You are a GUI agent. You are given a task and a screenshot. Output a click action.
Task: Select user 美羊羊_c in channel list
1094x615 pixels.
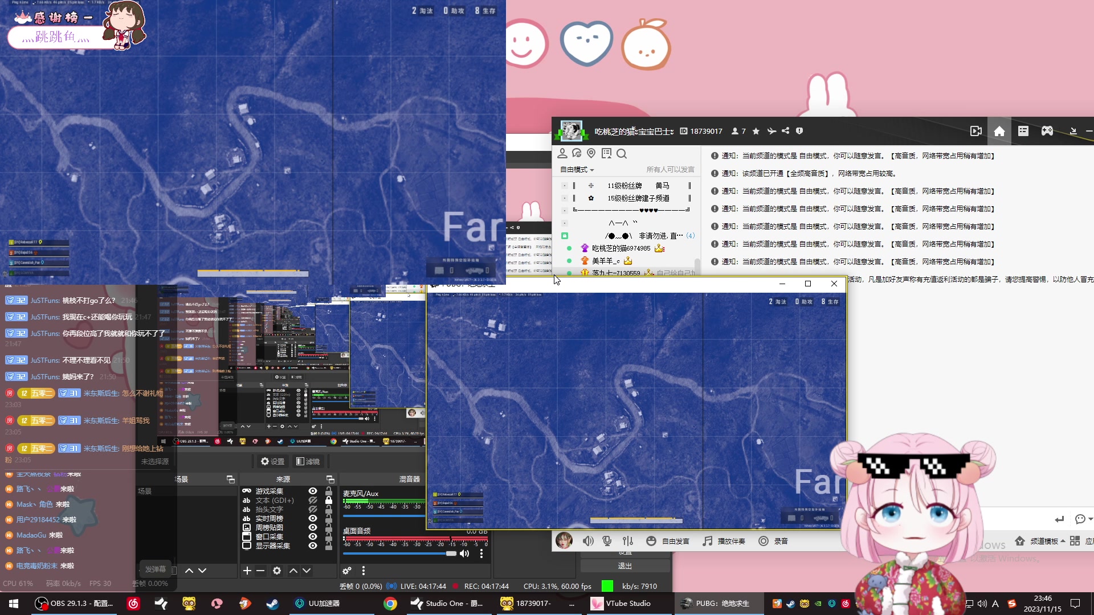coord(606,261)
